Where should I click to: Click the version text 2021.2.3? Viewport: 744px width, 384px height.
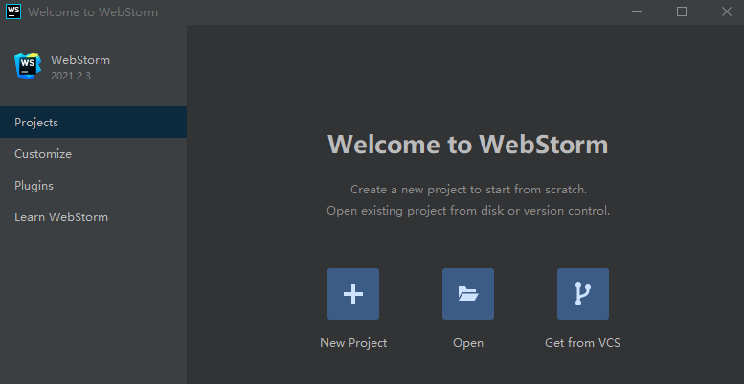(71, 76)
